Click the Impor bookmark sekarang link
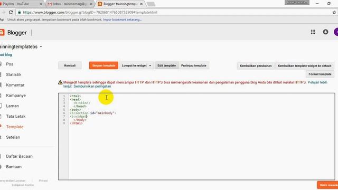Screen dimensions: 338x190 tap(122, 20)
